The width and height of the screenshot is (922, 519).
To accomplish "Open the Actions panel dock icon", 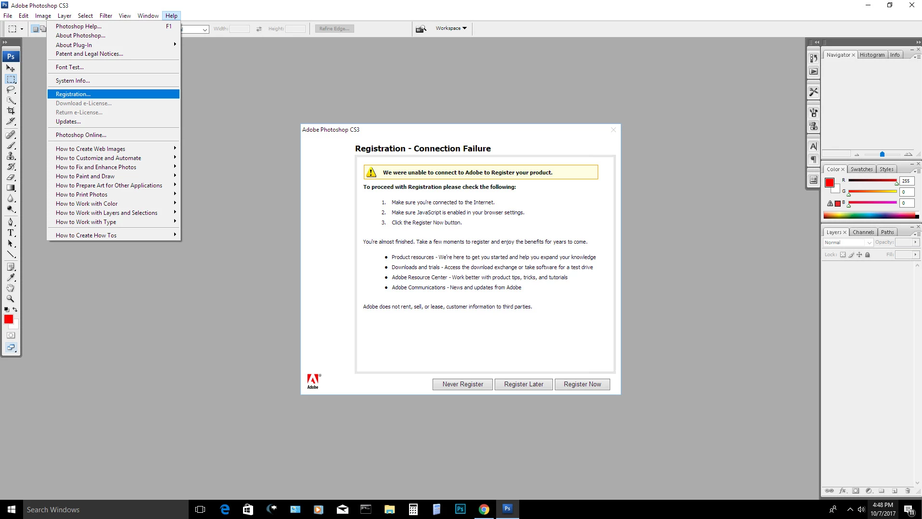I will tap(813, 72).
